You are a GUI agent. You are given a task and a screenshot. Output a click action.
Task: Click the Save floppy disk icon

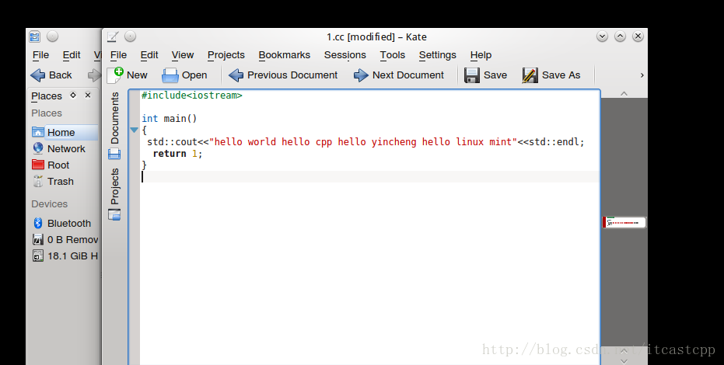pyautogui.click(x=471, y=75)
